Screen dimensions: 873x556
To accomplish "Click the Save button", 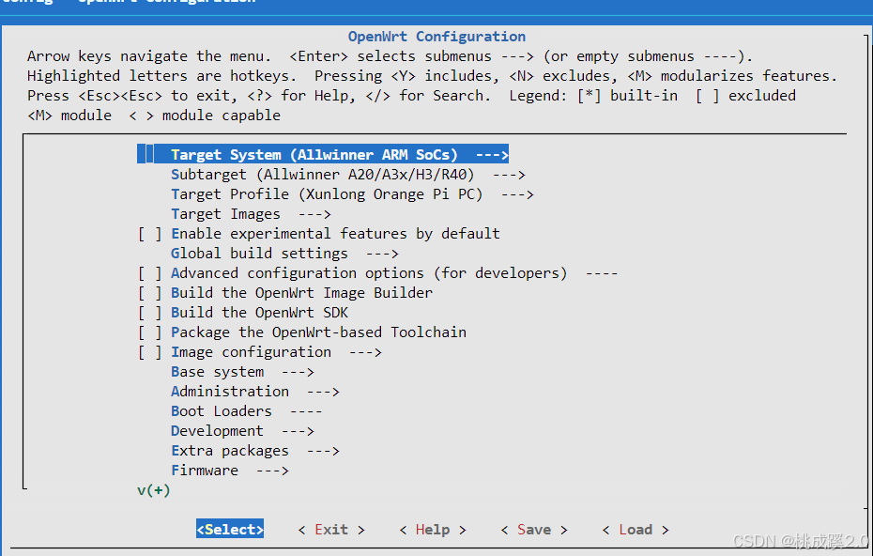I will pos(534,530).
